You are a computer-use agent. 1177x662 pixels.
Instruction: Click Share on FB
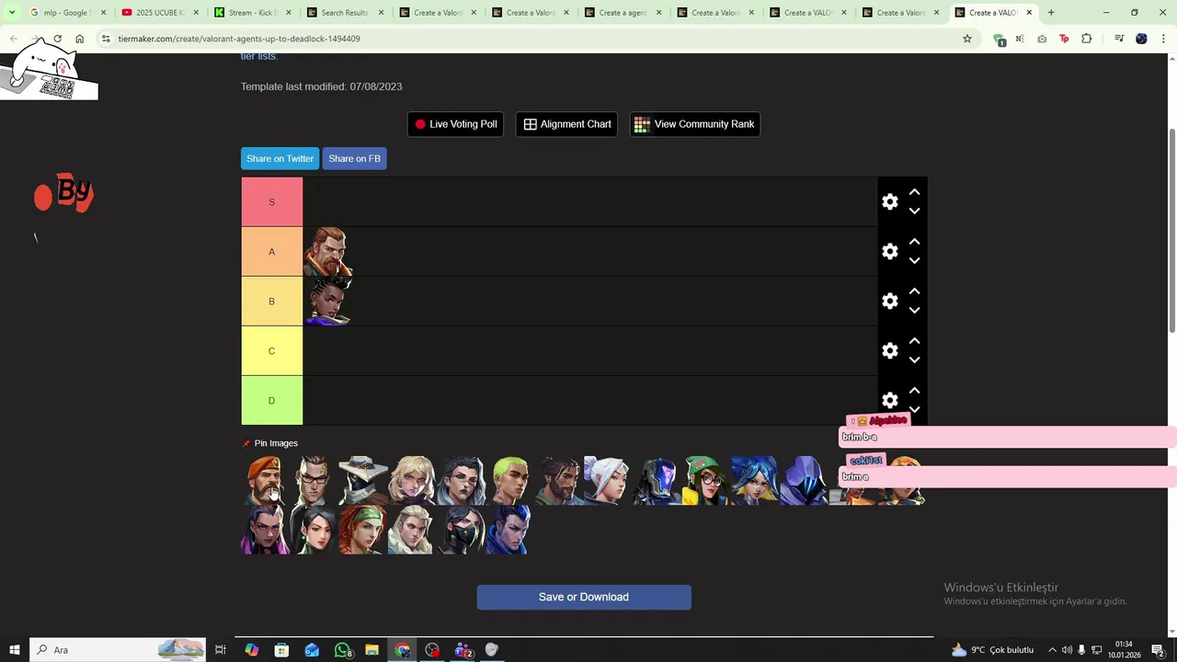click(x=354, y=158)
